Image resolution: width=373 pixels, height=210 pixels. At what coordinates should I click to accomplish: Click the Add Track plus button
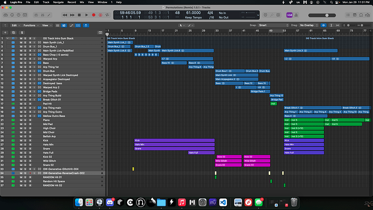(x=5, y=32)
